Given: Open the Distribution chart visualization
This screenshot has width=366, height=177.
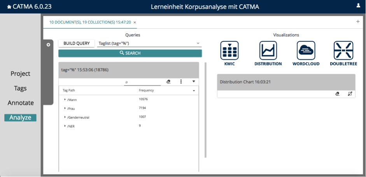Looking at the screenshot, I should pos(268,54).
